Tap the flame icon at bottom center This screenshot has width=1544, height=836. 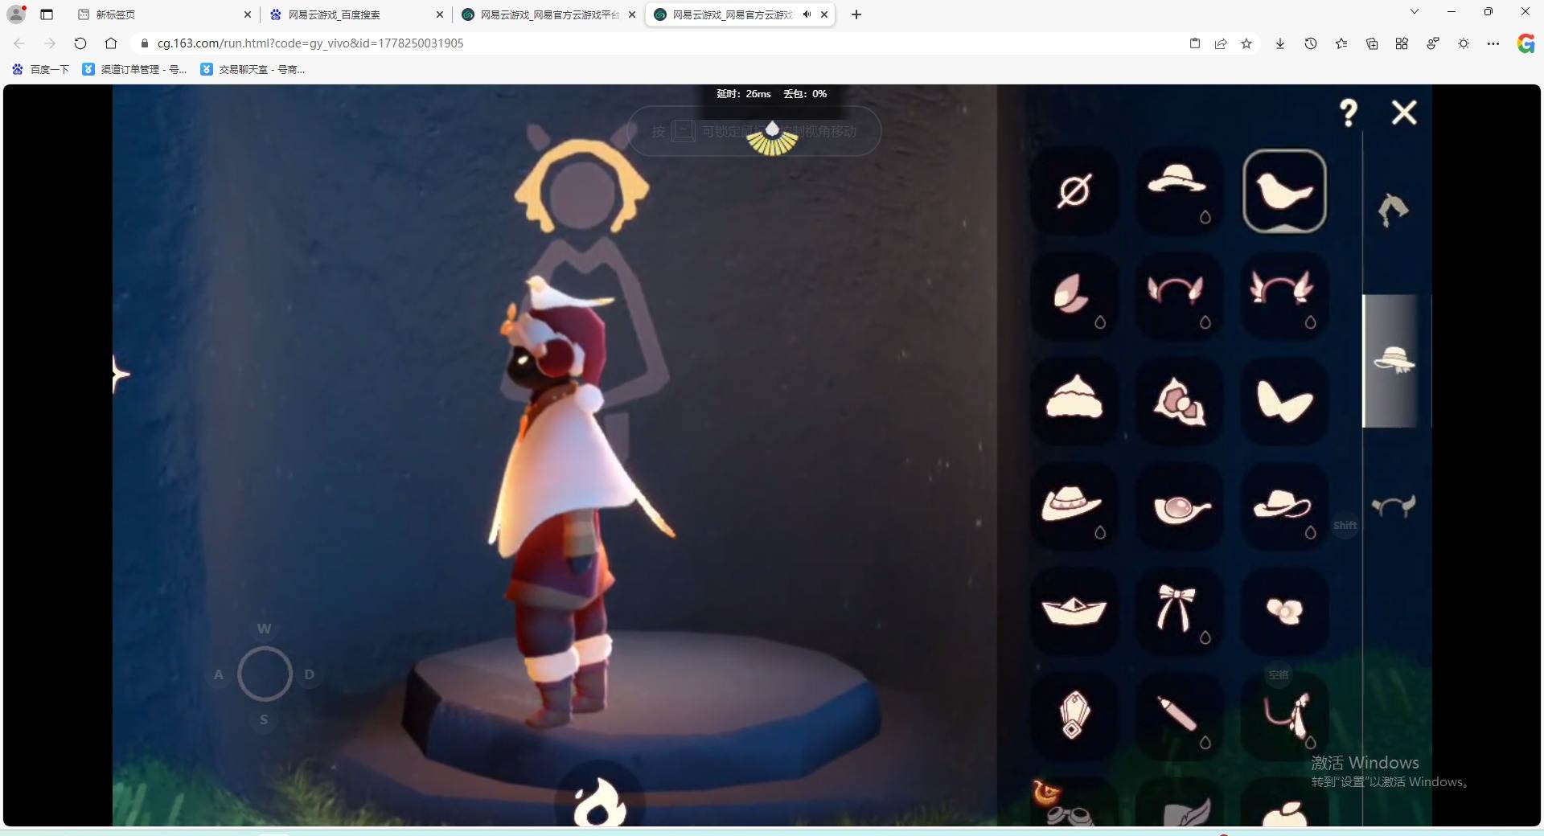[600, 802]
